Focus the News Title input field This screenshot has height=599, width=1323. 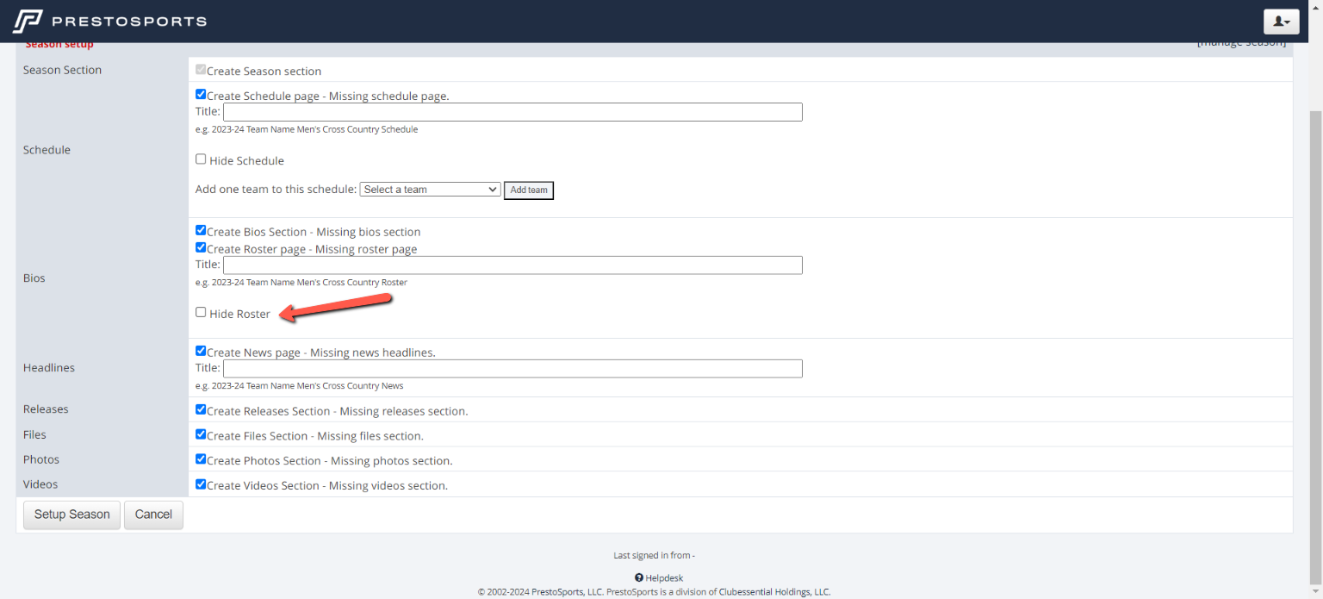pos(512,368)
